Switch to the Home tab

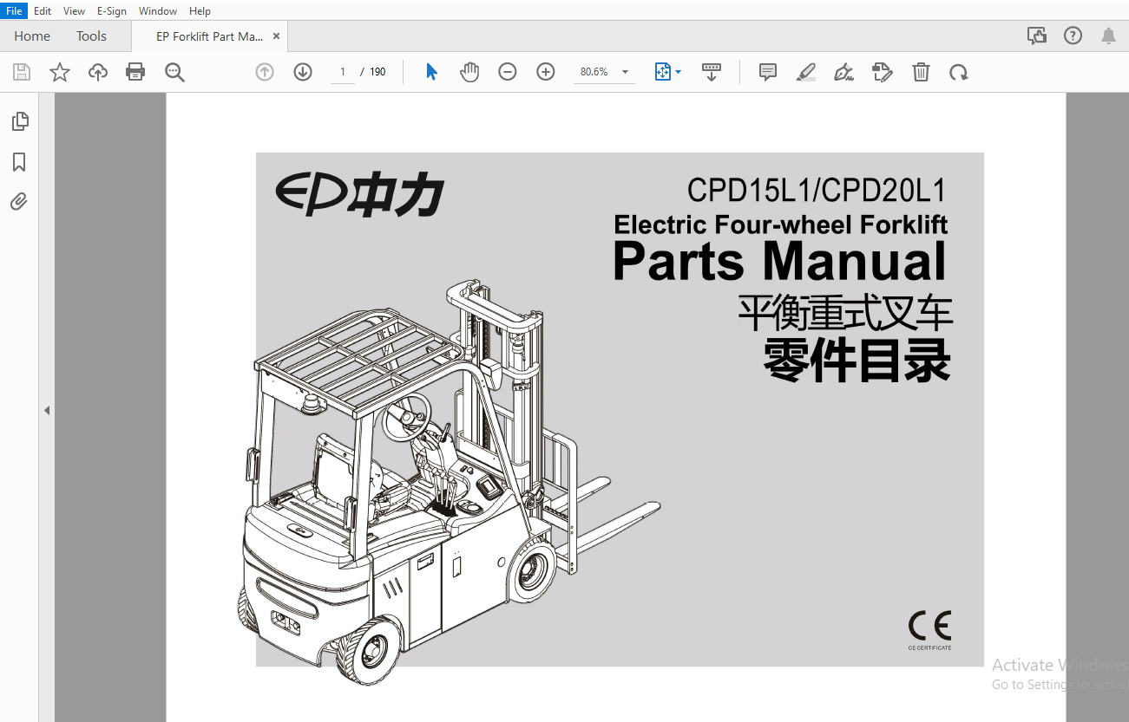32,36
